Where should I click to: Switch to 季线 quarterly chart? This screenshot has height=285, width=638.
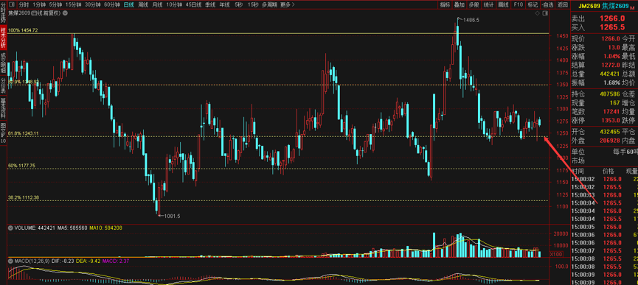tap(210, 5)
